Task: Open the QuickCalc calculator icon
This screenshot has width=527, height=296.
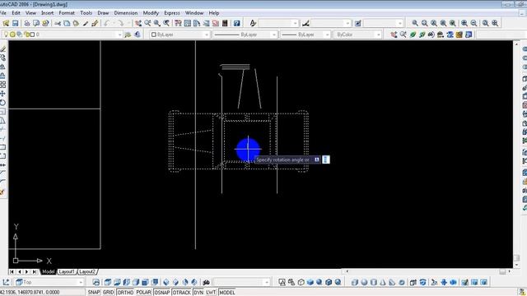Action: point(225,23)
